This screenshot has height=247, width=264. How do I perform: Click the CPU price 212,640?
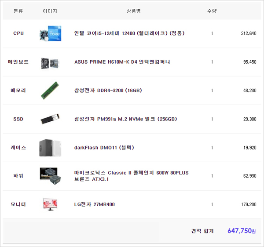(249, 33)
